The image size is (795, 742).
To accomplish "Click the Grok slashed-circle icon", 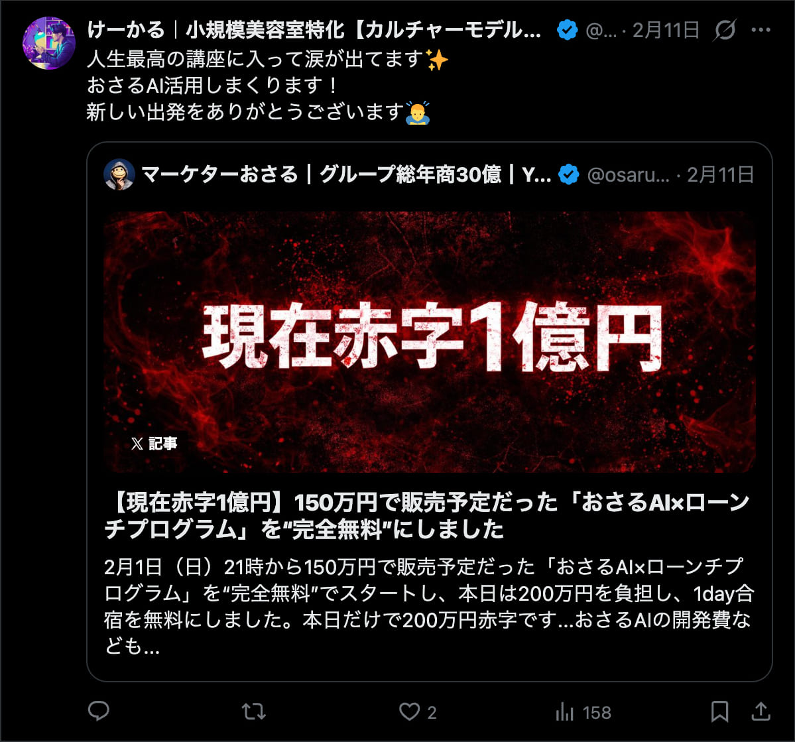I will [x=725, y=30].
